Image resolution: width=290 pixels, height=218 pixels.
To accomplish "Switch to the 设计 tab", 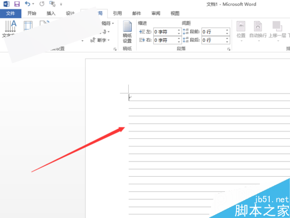I will 70,13.
